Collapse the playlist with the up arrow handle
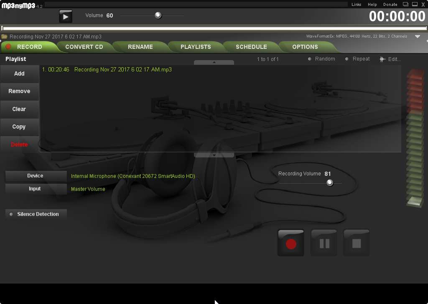 click(214, 63)
